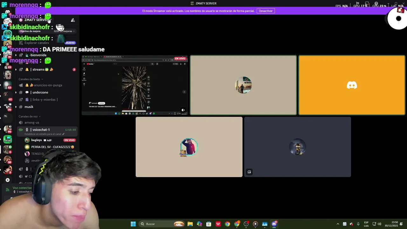Open OBS Studio from the taskbar
407x229 pixels.
coord(246,224)
